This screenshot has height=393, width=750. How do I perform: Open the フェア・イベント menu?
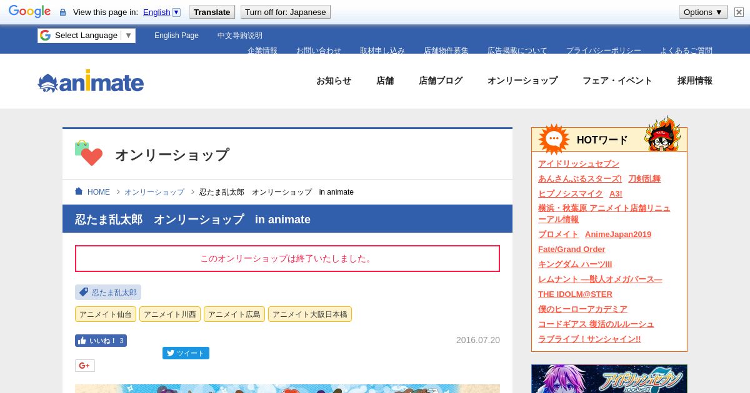tap(617, 80)
